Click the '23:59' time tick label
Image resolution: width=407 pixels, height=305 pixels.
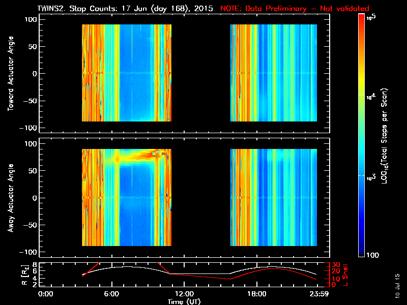click(319, 294)
